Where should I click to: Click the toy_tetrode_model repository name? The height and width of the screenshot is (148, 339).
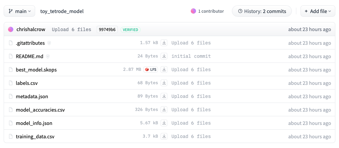pos(62,11)
